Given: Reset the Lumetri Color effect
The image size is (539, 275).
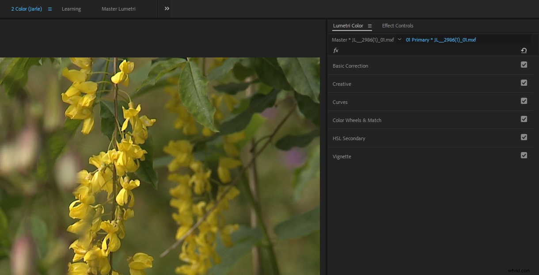Looking at the screenshot, I should pyautogui.click(x=524, y=50).
